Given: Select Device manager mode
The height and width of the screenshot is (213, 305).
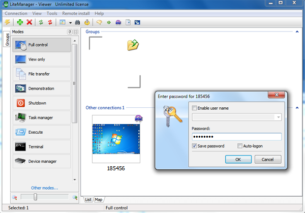Looking at the screenshot, I should coord(42,162).
